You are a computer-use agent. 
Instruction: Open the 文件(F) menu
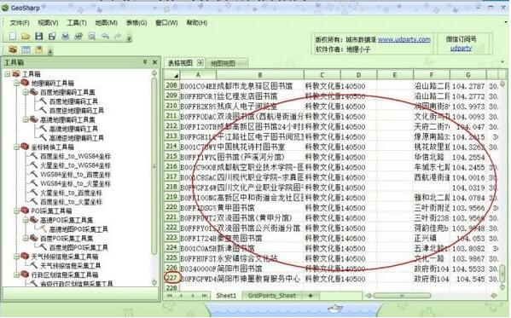20,23
